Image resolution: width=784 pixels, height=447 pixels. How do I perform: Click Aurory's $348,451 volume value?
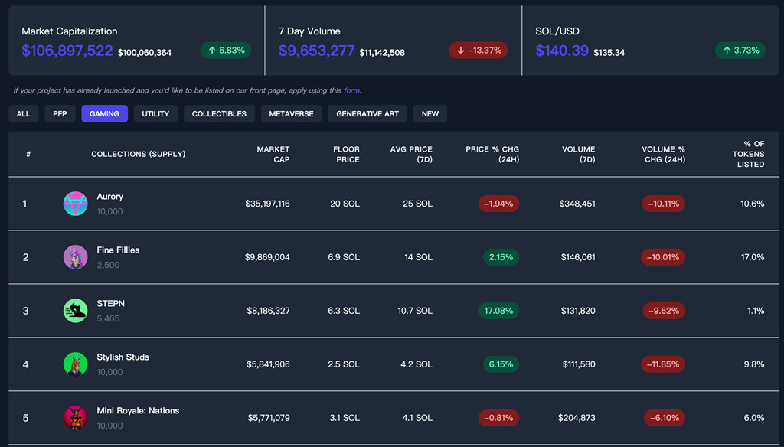coord(577,204)
